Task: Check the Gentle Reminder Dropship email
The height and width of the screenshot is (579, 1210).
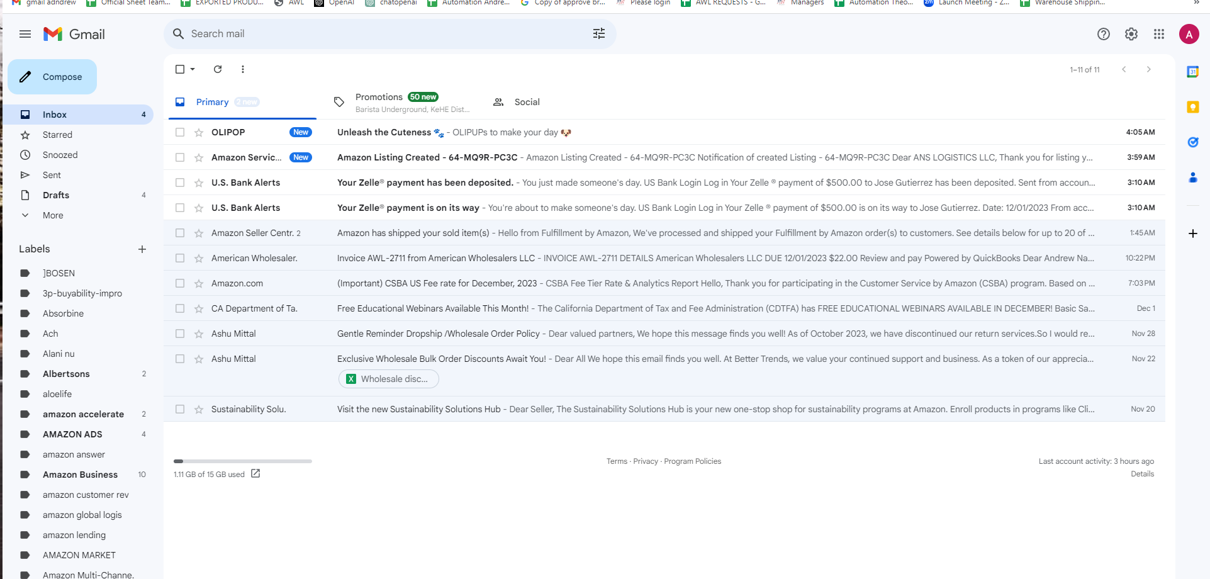Action: tap(180, 334)
